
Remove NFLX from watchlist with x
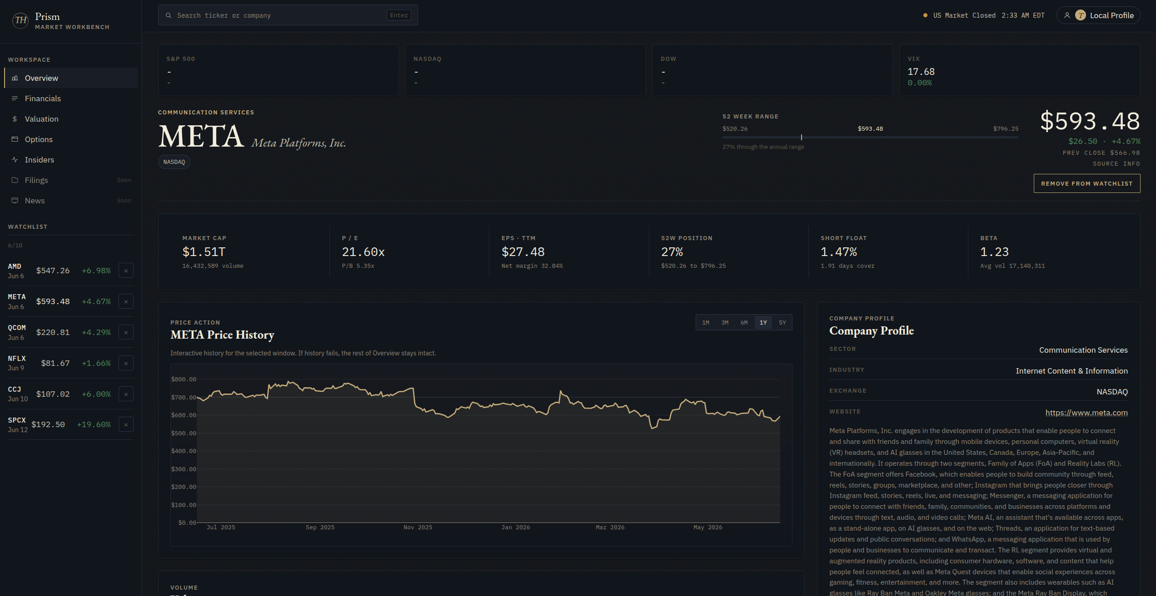[126, 364]
